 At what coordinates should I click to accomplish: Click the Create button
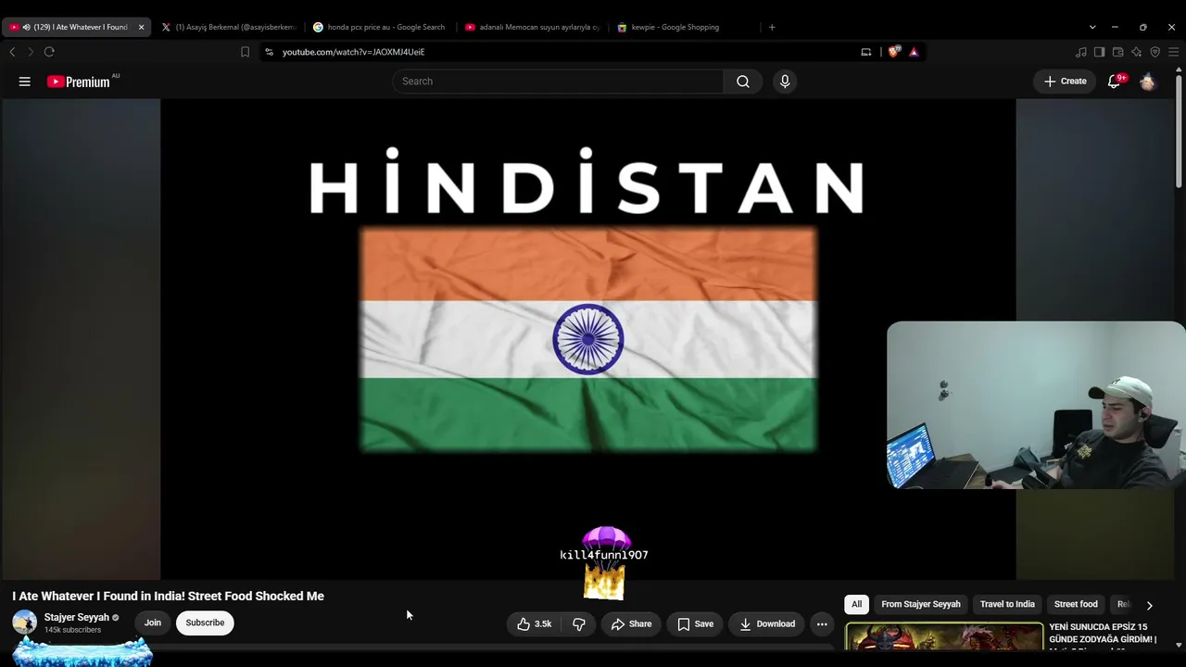coord(1065,82)
